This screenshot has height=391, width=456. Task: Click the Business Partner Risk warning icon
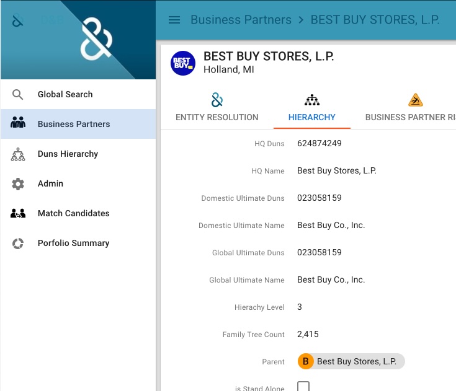pos(415,100)
